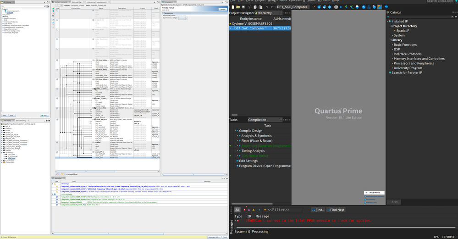458x239 pixels.
Task: Toggle the Use checkbox for the SDRAM component
Action: (x=57, y=143)
